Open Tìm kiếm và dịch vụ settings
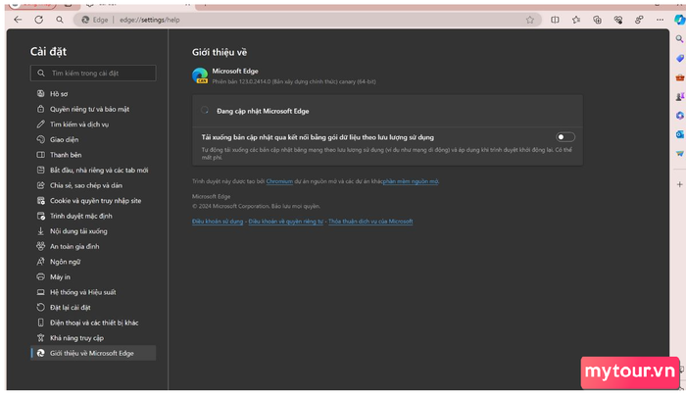The width and height of the screenshot is (686, 397). 93,124
